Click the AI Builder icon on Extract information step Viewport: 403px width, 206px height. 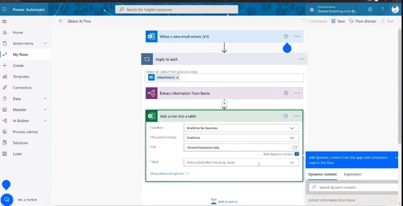[x=151, y=93]
